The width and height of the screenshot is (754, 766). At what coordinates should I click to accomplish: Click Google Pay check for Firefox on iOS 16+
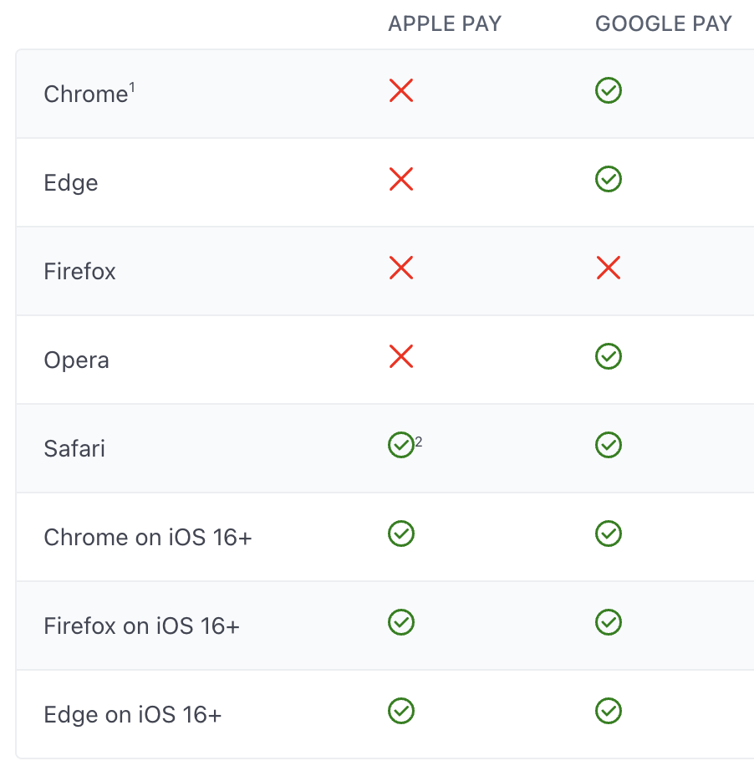pos(608,622)
